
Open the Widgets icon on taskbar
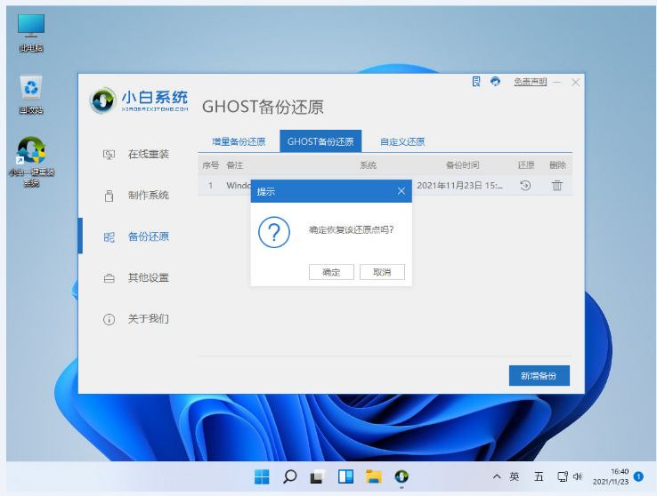click(x=345, y=476)
